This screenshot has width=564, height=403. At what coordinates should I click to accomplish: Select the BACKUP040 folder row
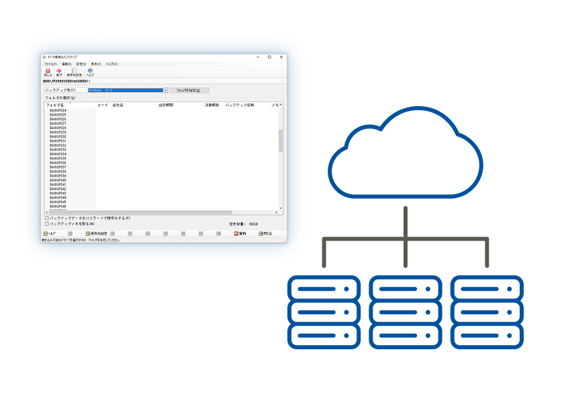pyautogui.click(x=58, y=180)
